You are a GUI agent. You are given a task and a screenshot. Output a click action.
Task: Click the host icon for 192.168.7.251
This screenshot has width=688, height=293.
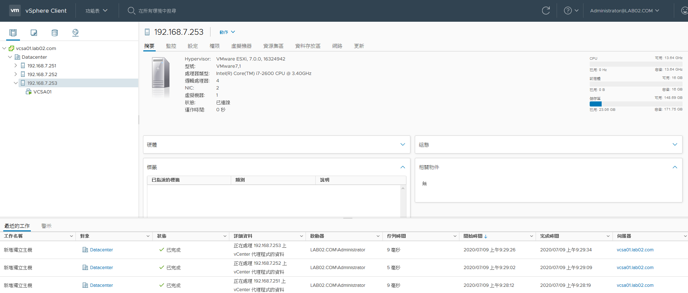23,66
